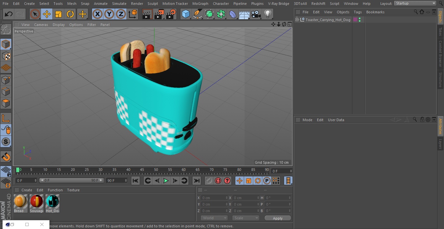The height and width of the screenshot is (229, 444).
Task: Open search in Objects manager
Action: click(416, 12)
